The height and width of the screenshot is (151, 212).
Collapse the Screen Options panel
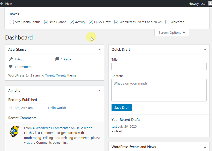pyautogui.click(x=172, y=32)
